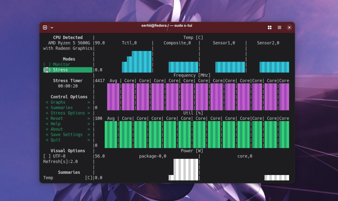Show the tab overview grid icon

click(269, 28)
